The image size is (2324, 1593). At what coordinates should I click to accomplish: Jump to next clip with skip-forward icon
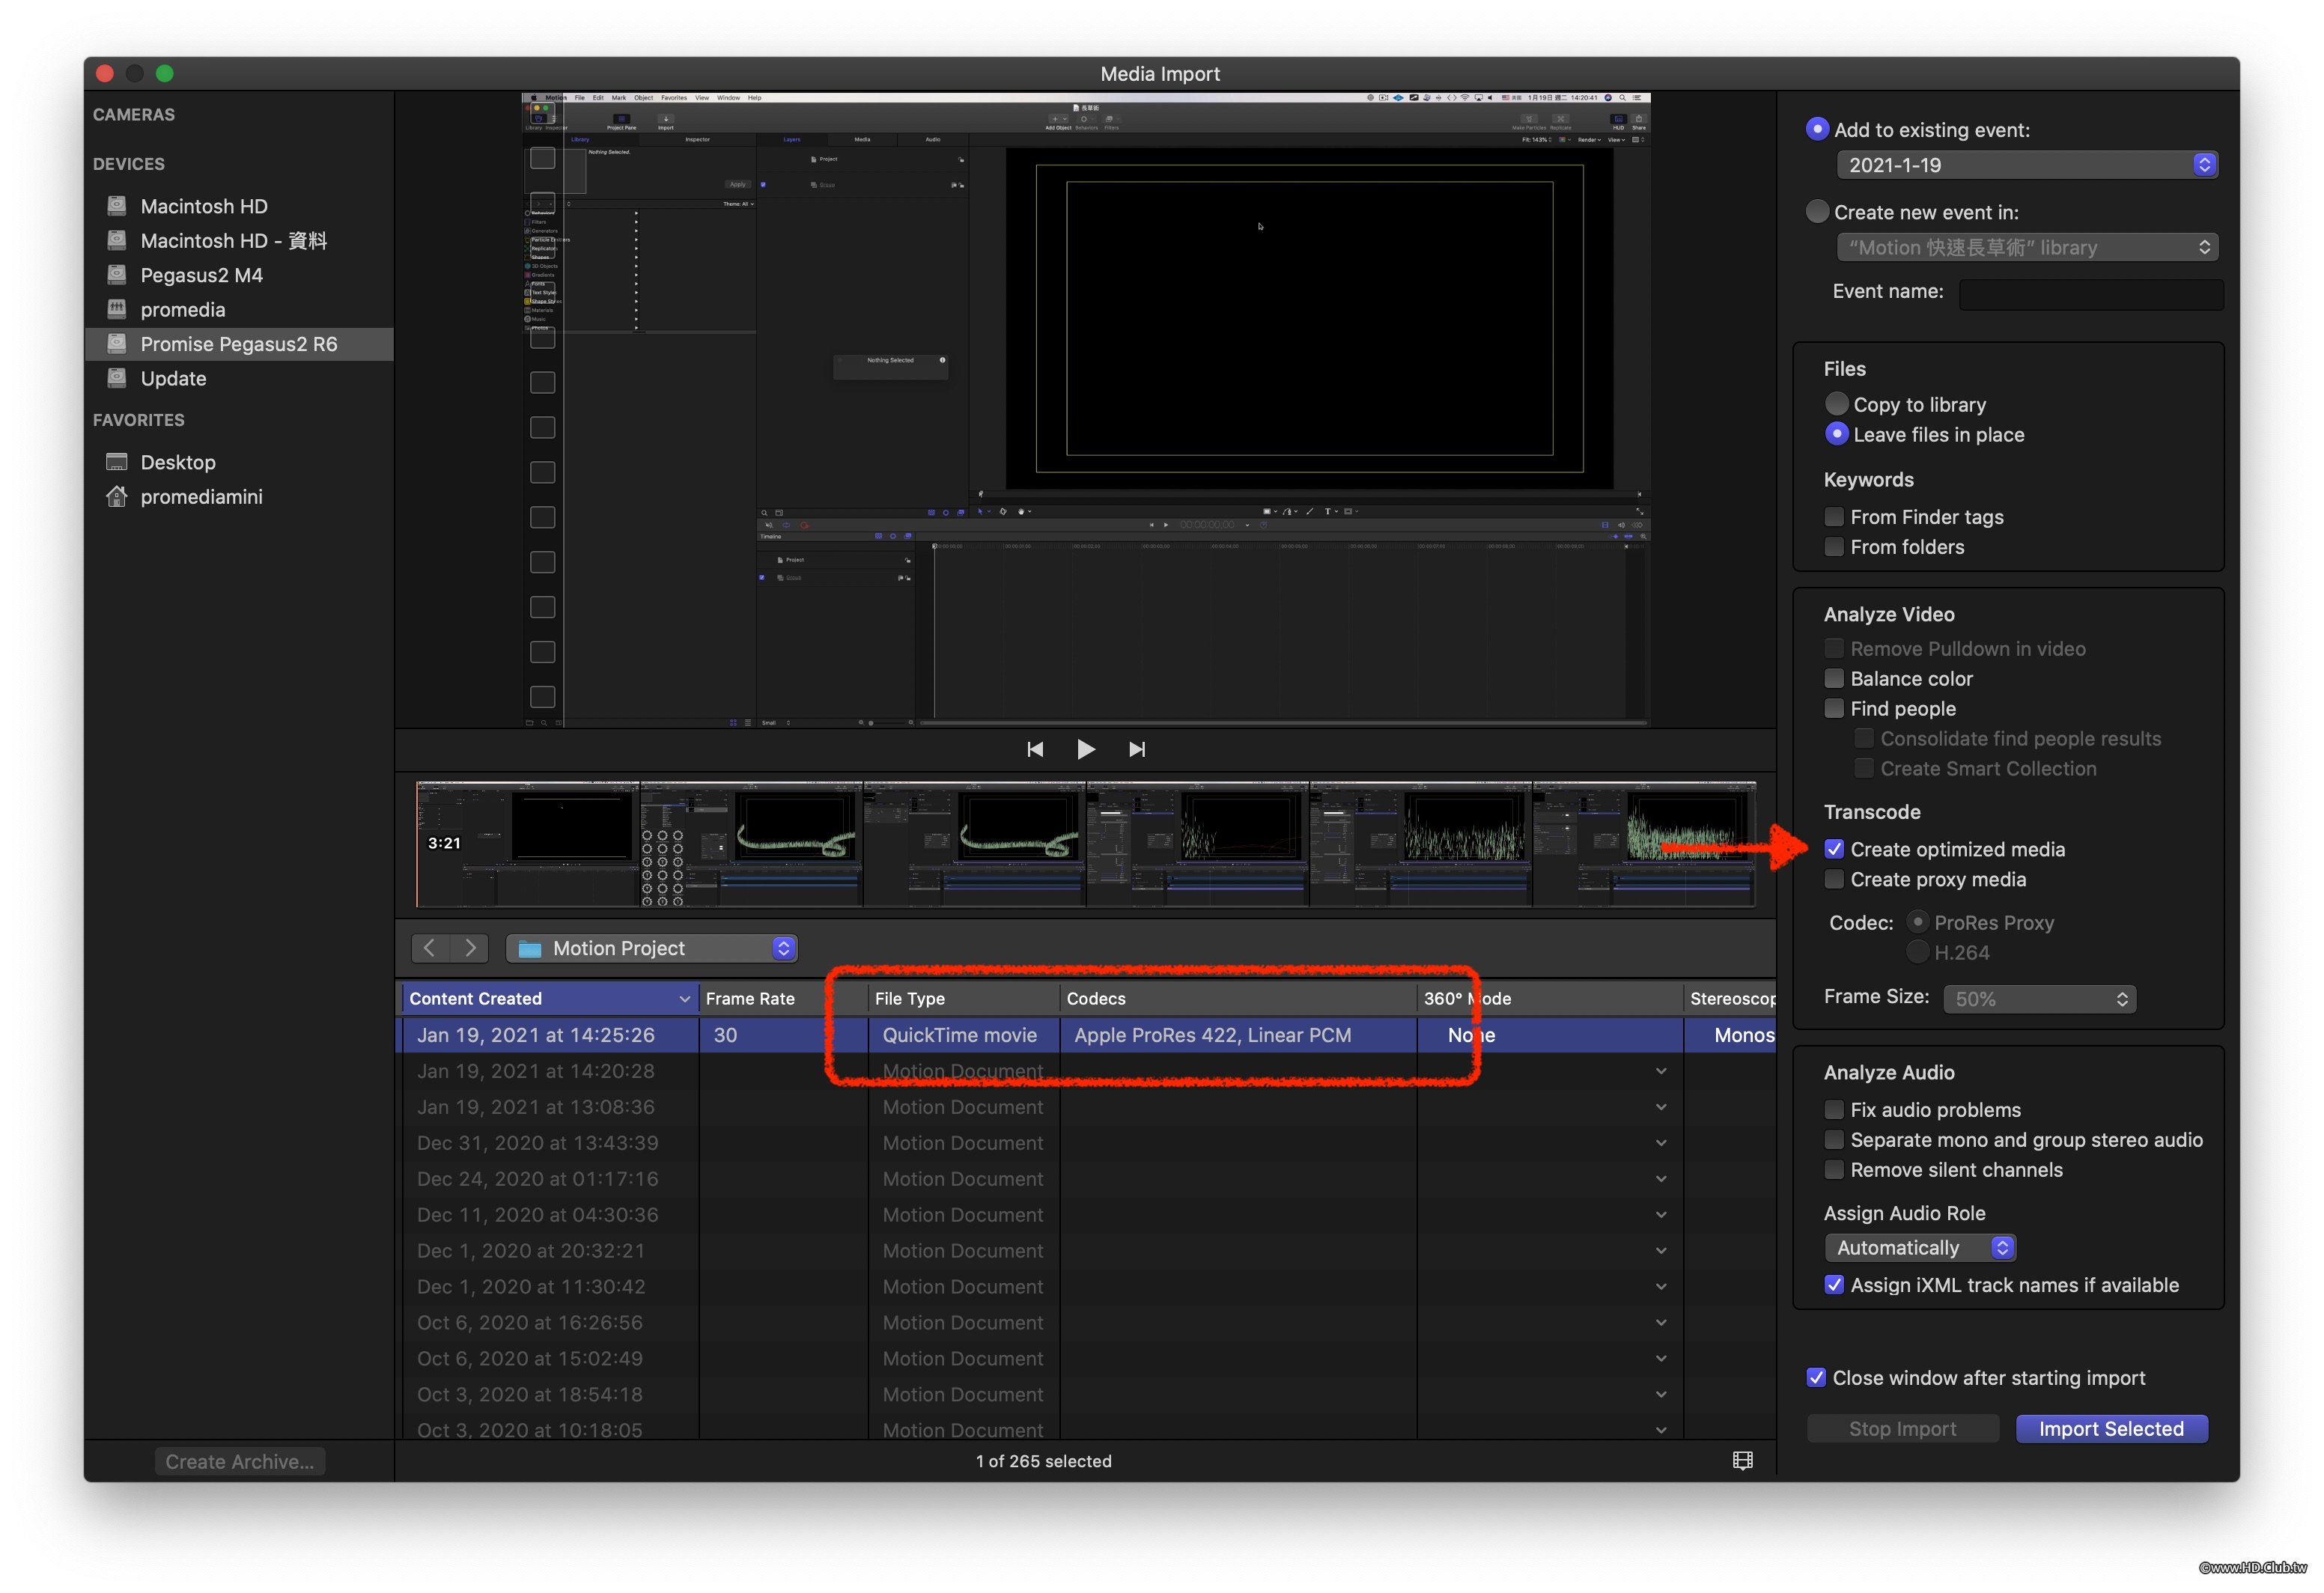1137,749
